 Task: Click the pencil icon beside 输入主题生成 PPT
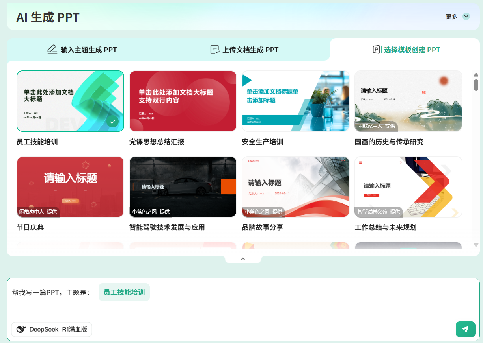coord(52,50)
